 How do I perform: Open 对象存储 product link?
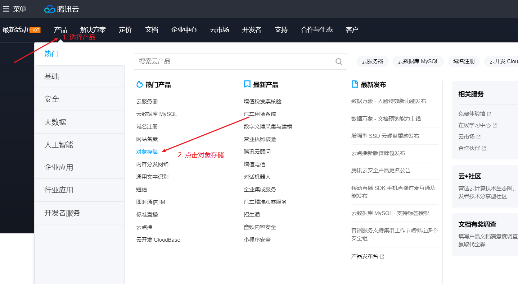pyautogui.click(x=147, y=152)
